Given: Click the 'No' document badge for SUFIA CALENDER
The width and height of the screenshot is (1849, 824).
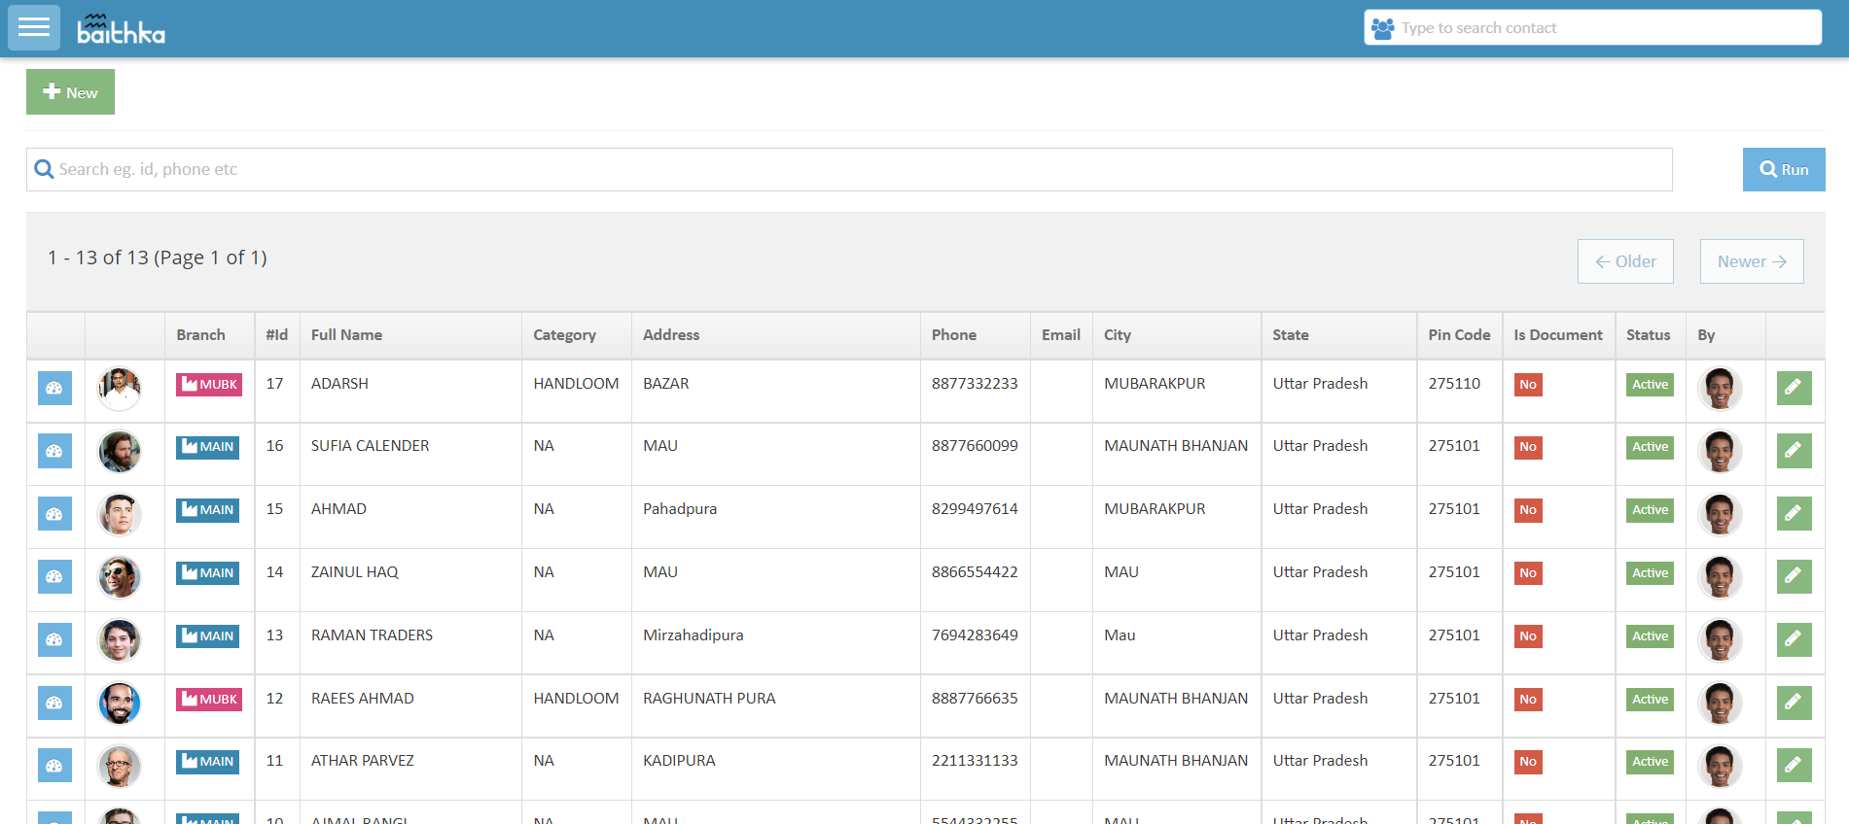Looking at the screenshot, I should (1528, 447).
